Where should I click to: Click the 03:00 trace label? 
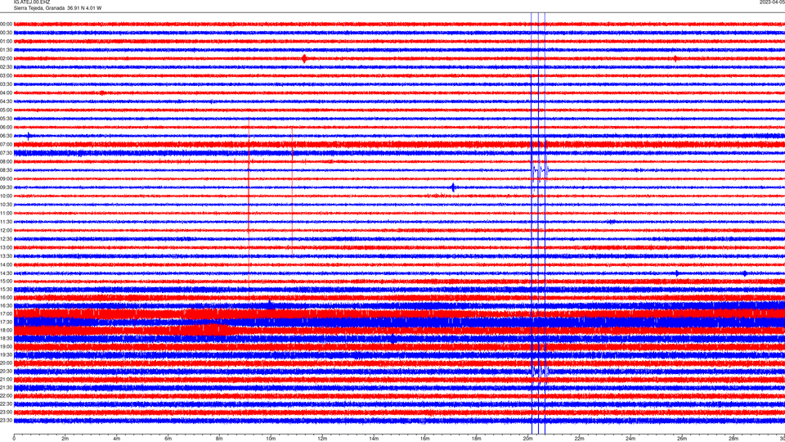click(x=6, y=75)
